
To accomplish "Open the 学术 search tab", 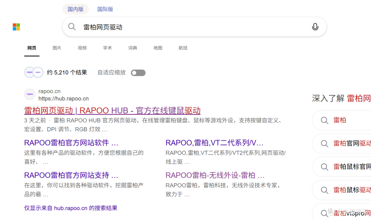I will 108,48.
